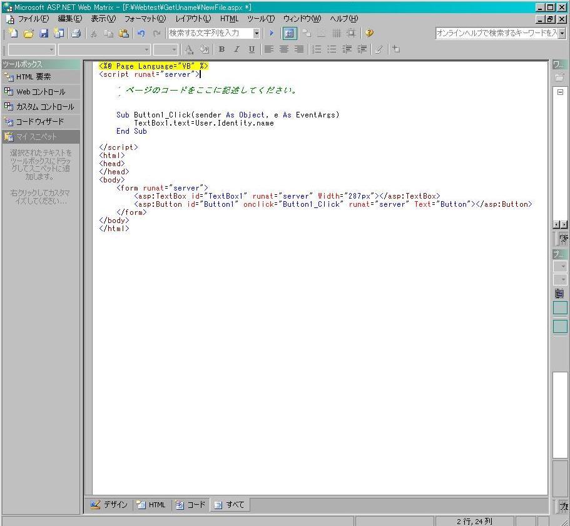Switch to the コード view tab
Screen dimensions: 570x526
coord(190,505)
